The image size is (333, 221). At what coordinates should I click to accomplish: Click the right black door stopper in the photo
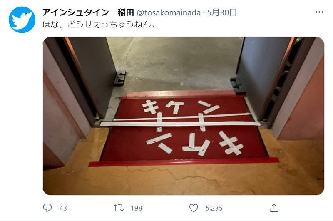(238, 86)
